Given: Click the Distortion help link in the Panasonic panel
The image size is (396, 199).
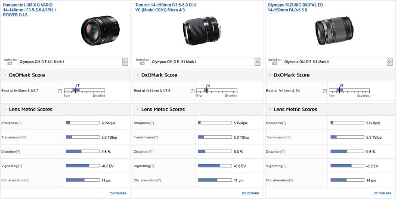Looking at the screenshot, I should 18,152.
